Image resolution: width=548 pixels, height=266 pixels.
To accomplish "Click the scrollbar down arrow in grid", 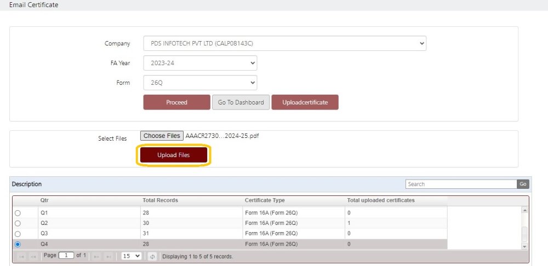I will click(x=524, y=246).
